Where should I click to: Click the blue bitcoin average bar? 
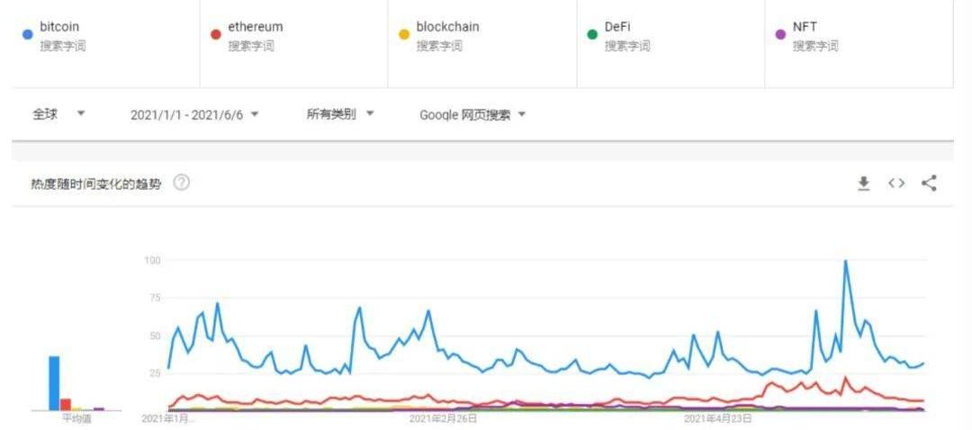pyautogui.click(x=55, y=383)
